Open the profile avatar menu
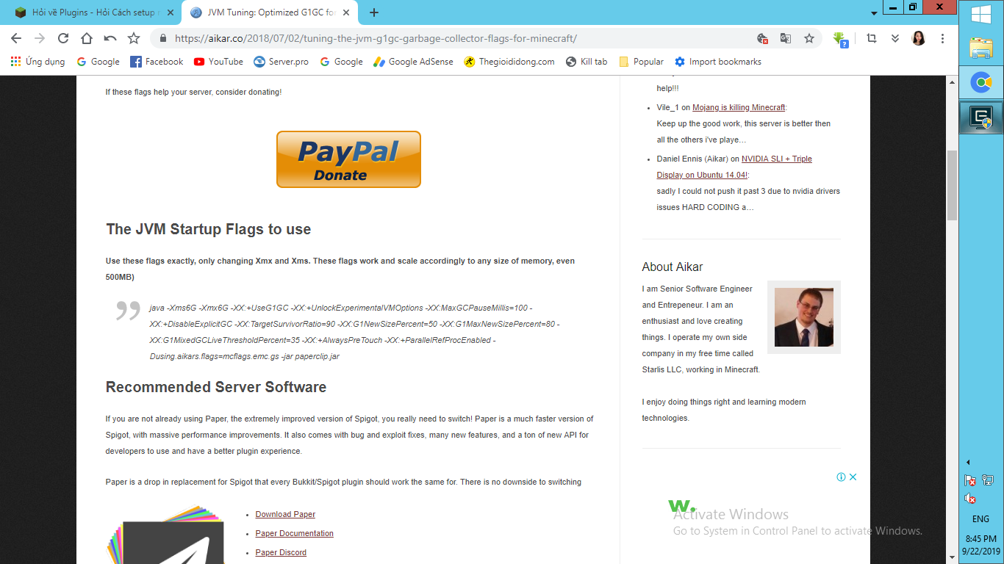The image size is (1004, 564). point(919,38)
